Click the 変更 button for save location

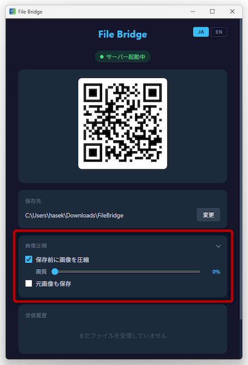click(x=208, y=215)
